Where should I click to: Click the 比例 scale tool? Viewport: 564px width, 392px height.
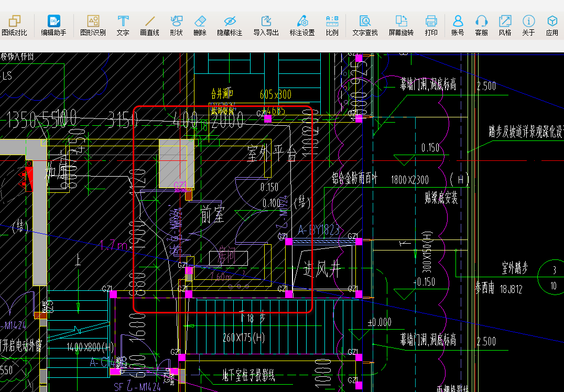(x=332, y=25)
